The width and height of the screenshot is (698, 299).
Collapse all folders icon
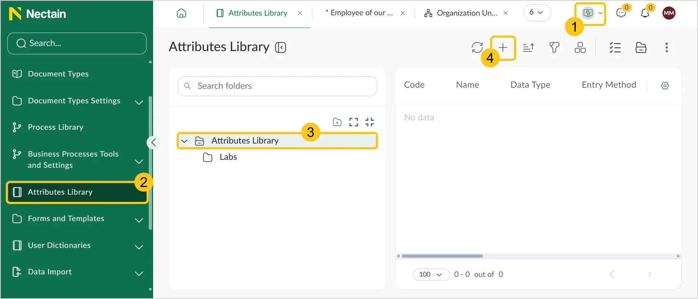click(x=370, y=122)
